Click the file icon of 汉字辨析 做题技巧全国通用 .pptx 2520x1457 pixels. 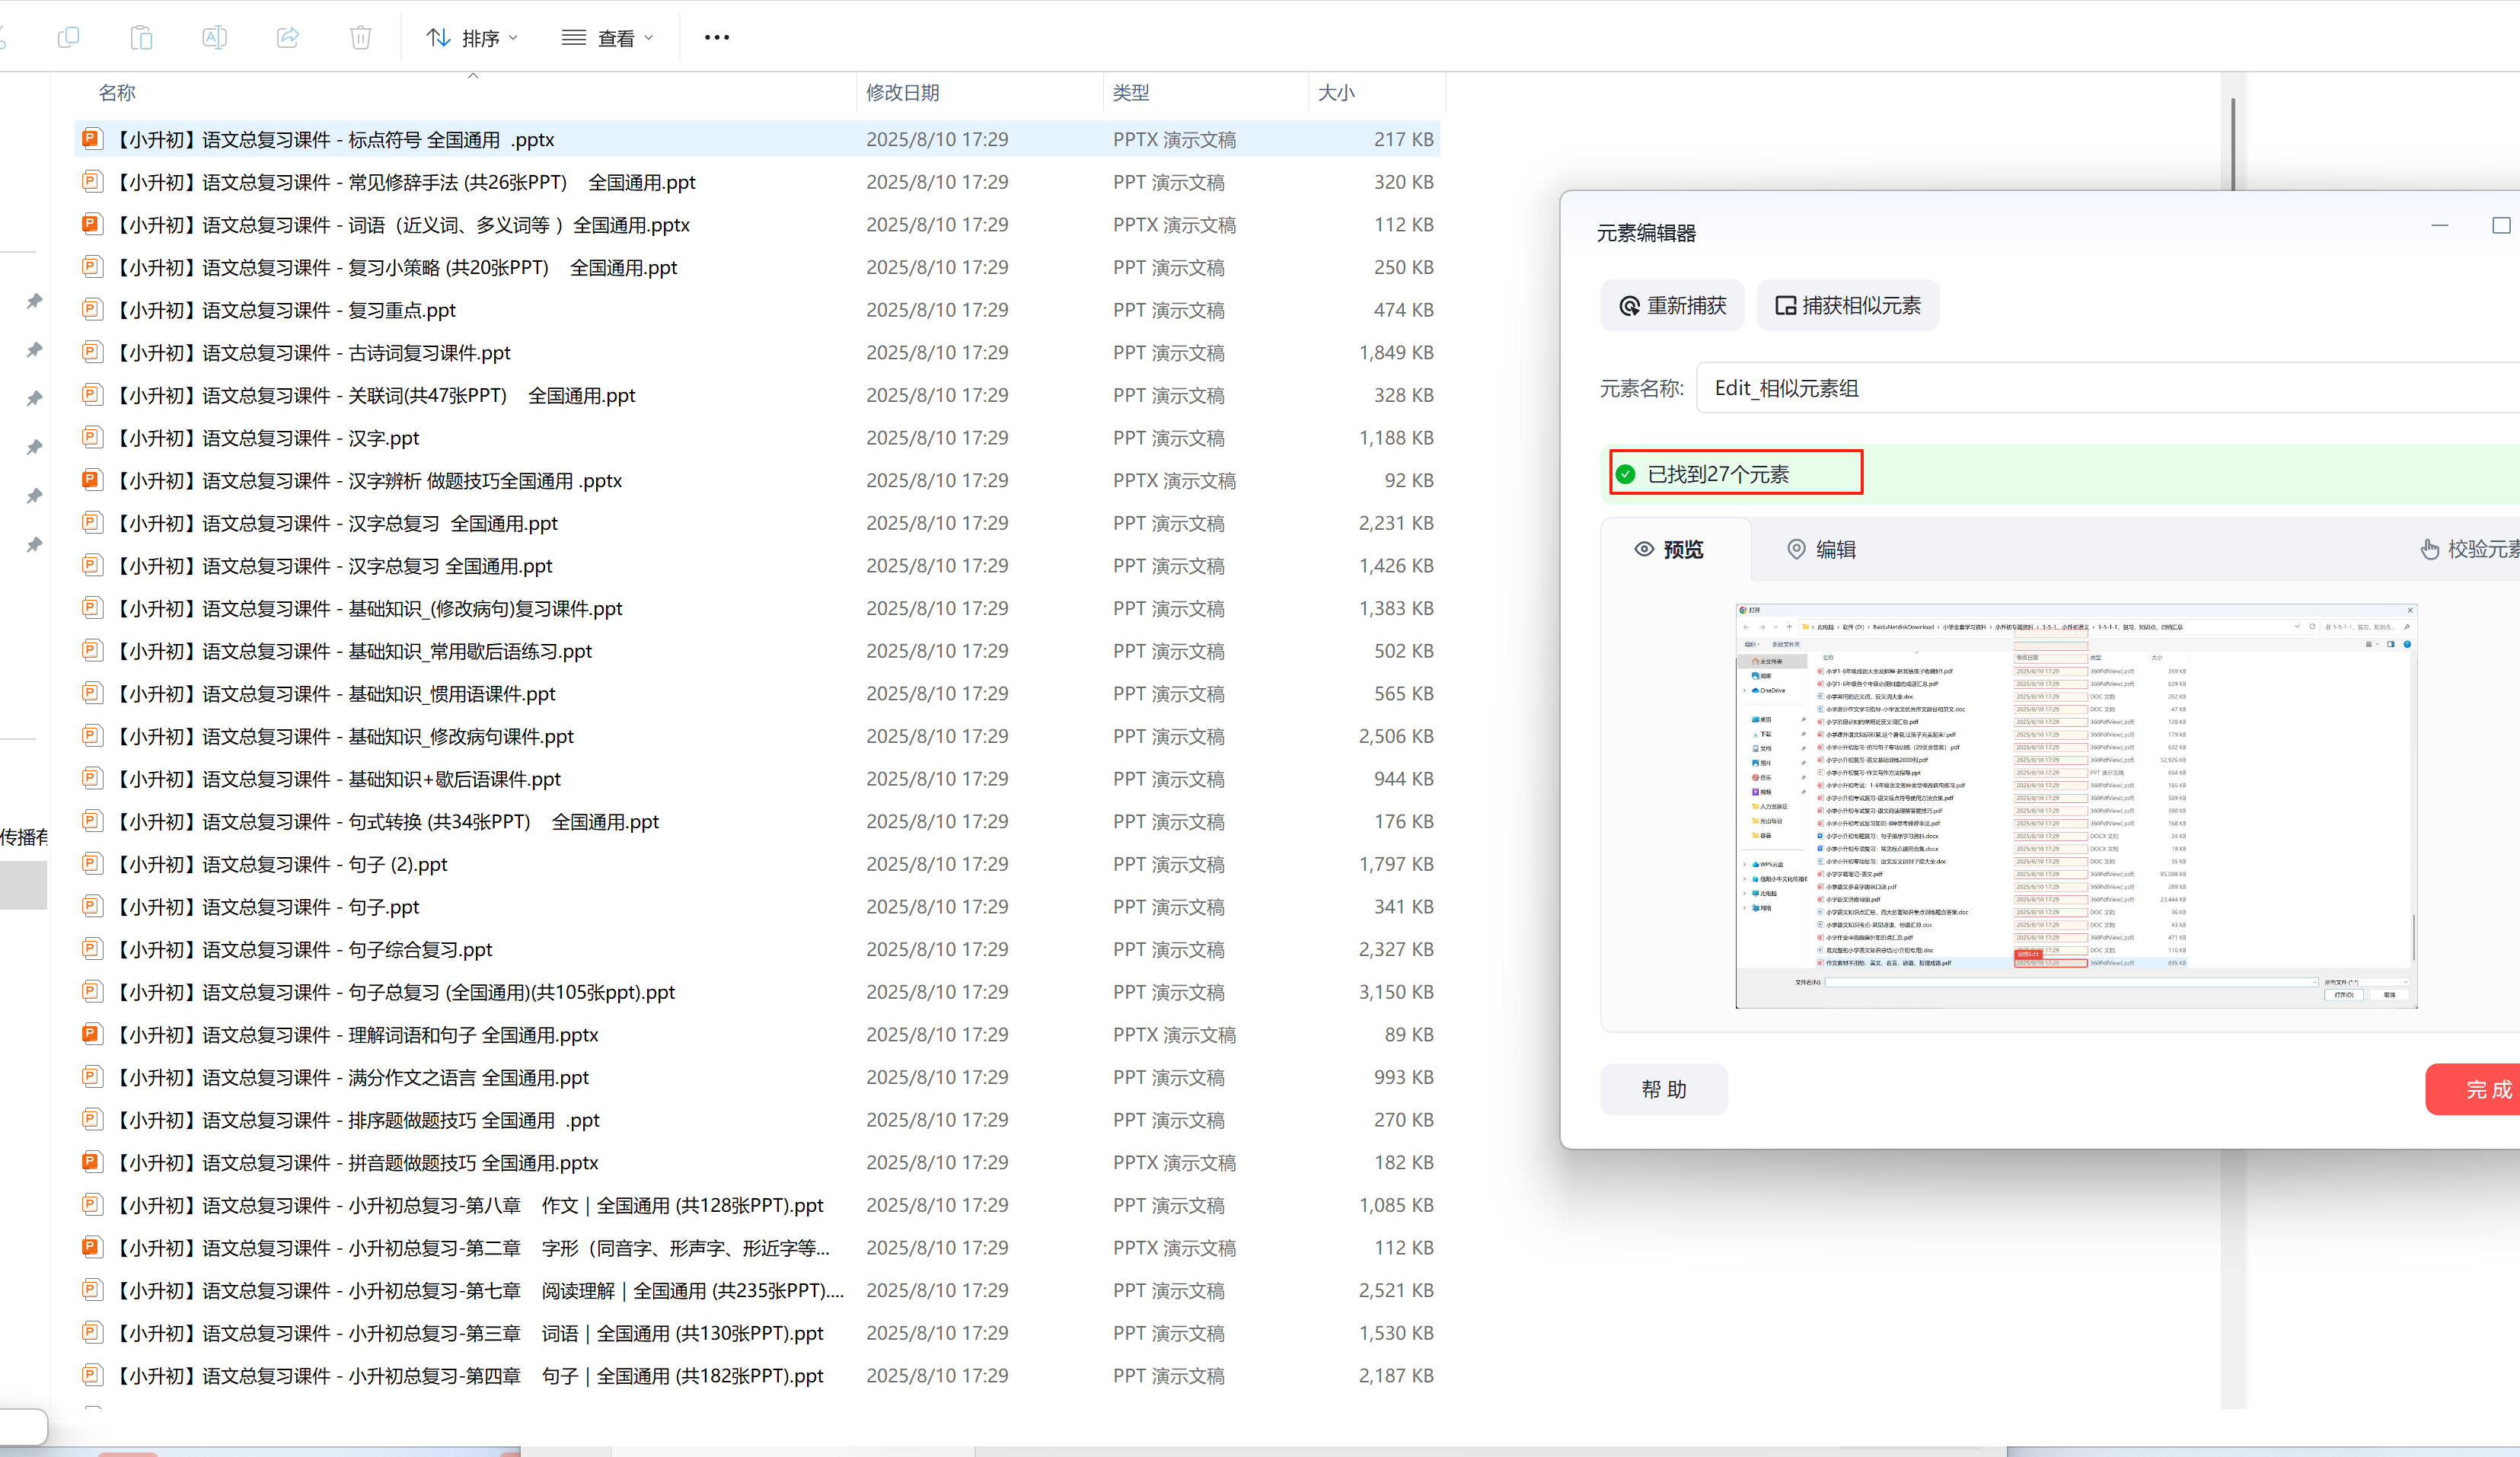[92, 480]
